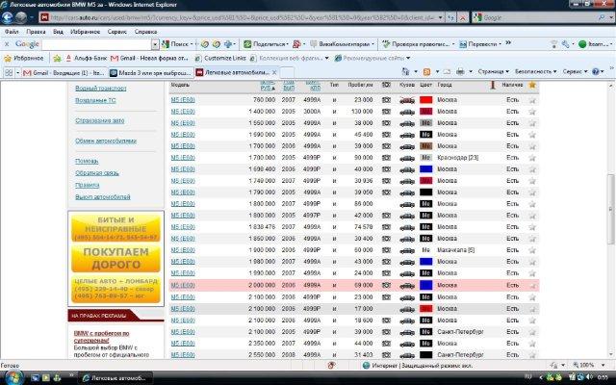
Task: Click the Google toolbar logo icon
Action: click(27, 44)
